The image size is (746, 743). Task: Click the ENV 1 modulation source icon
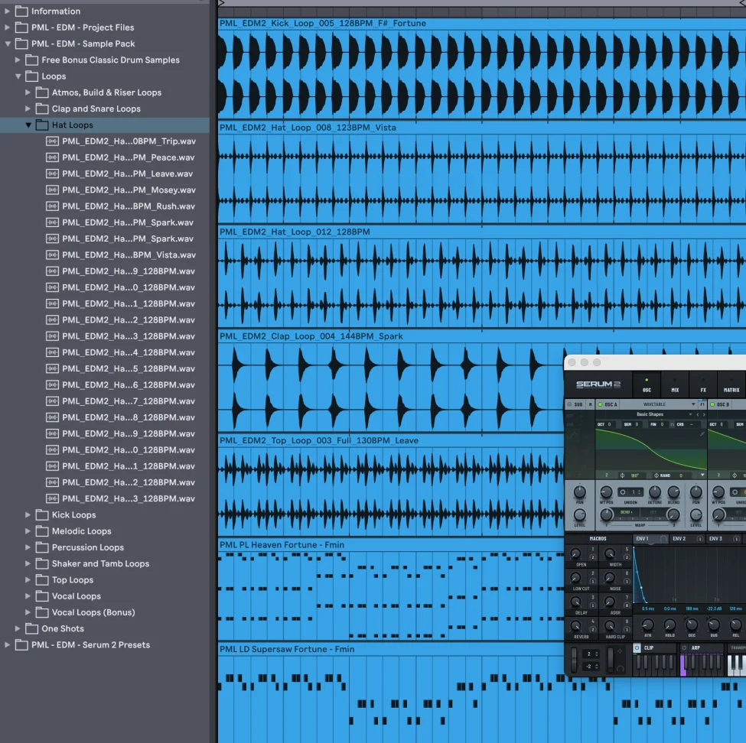point(663,539)
